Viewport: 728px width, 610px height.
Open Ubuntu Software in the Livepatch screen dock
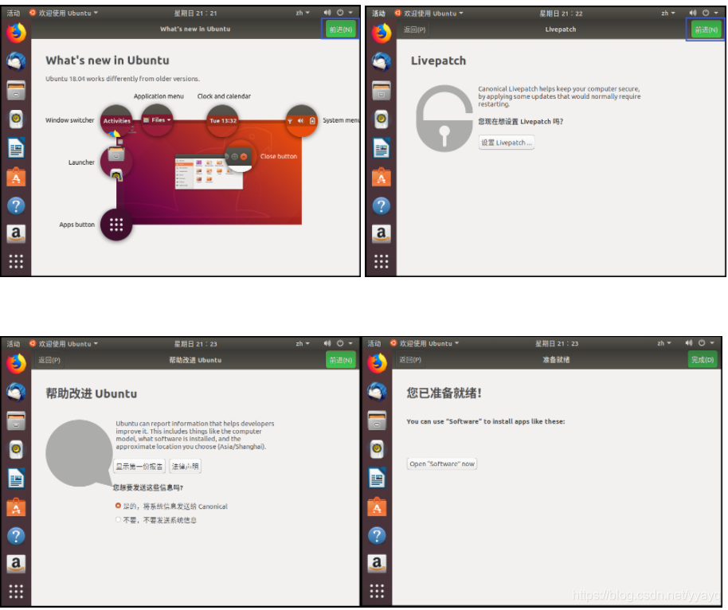(382, 177)
